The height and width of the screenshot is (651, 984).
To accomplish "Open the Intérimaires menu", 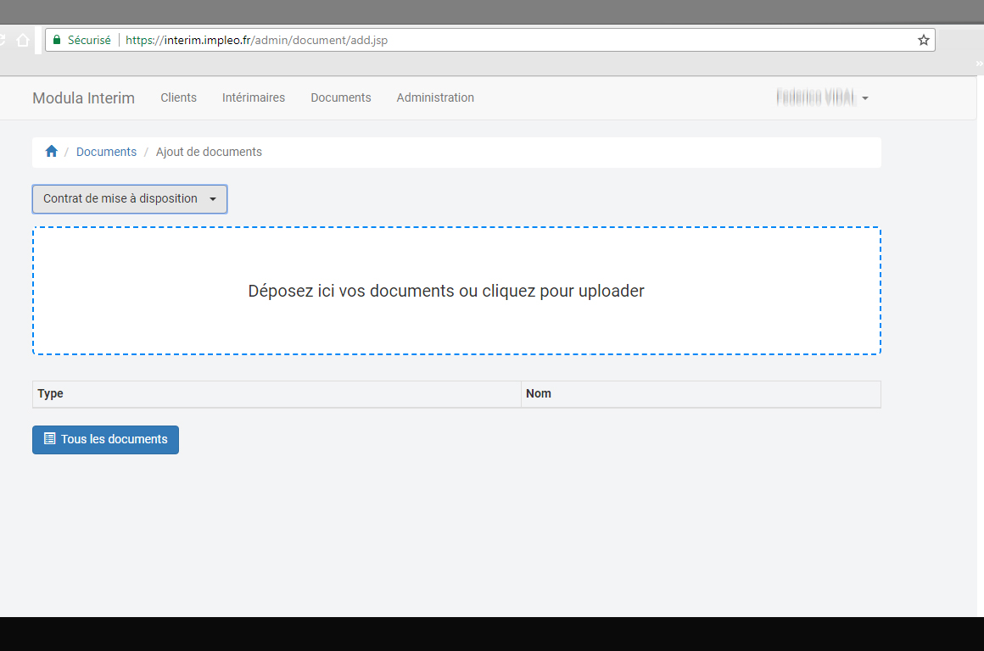I will [x=253, y=98].
